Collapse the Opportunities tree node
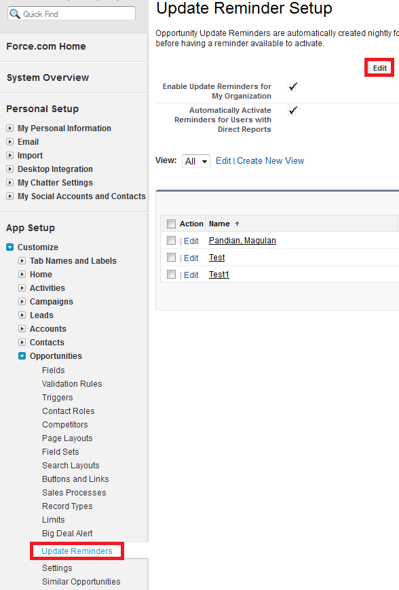Image resolution: width=399 pixels, height=590 pixels. pos(22,356)
